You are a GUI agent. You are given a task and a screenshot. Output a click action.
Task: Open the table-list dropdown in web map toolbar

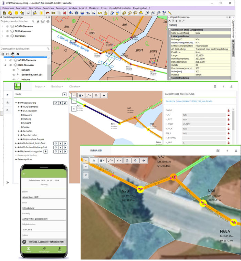tap(81, 95)
